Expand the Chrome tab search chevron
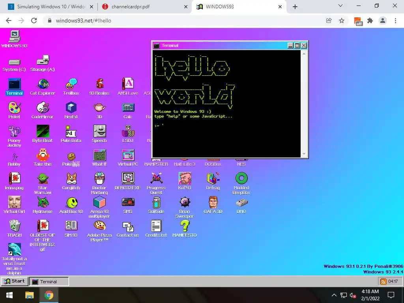 340,6
